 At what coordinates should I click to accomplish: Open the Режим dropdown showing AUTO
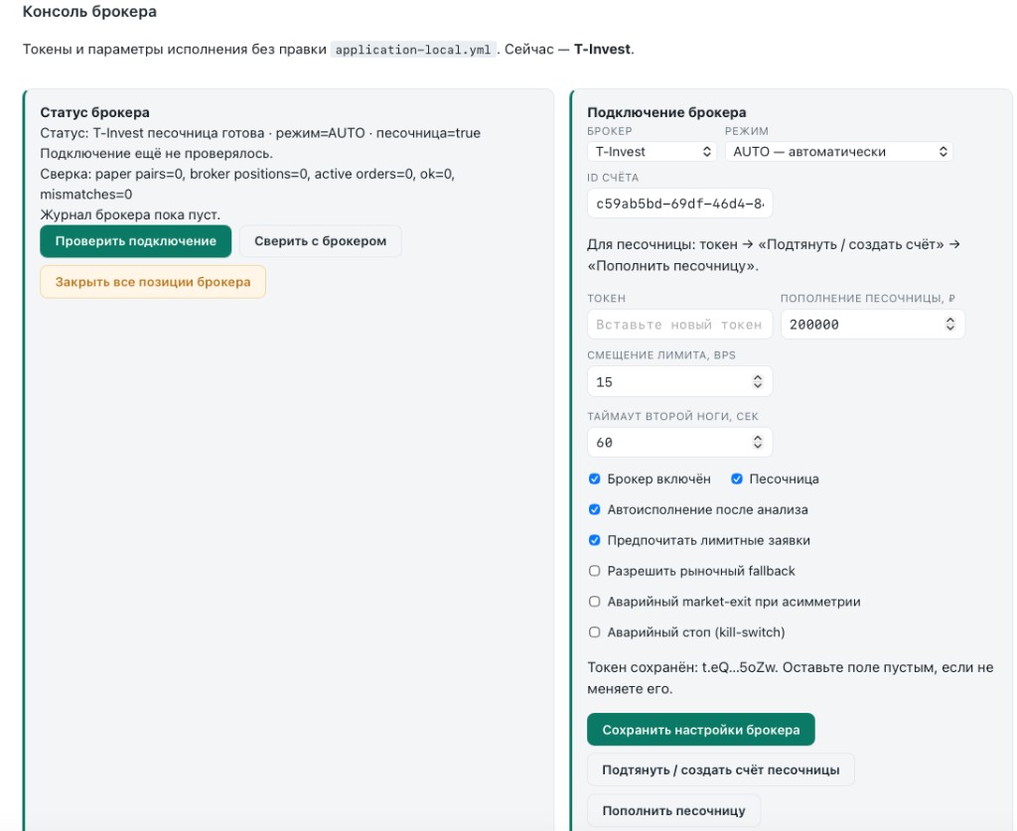(x=838, y=152)
